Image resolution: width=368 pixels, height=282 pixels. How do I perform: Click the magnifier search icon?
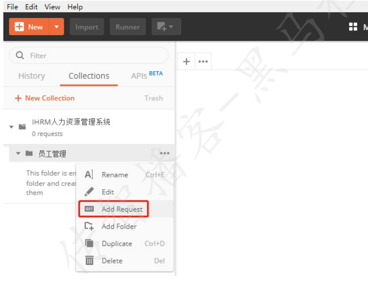pyautogui.click(x=20, y=56)
